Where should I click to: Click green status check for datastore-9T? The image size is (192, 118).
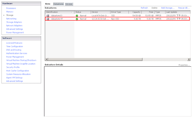click(x=77, y=19)
